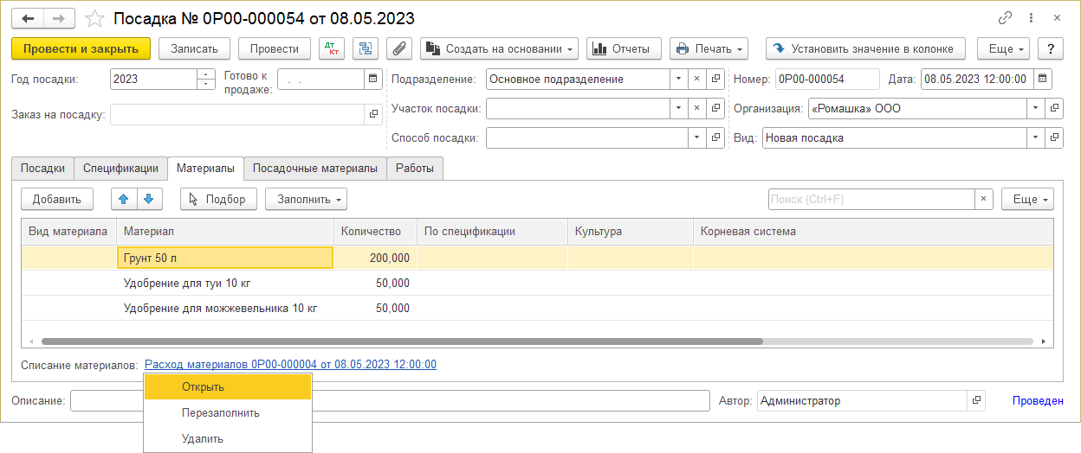The height and width of the screenshot is (453, 1081).
Task: Switch to the Посадочные материалы tab
Action: [314, 169]
